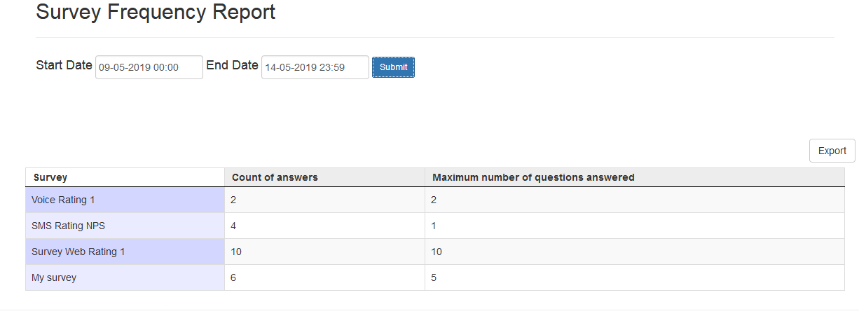Viewport: 859px width, 323px height.
Task: Click the Survey Frequency Report heading
Action: point(156,12)
